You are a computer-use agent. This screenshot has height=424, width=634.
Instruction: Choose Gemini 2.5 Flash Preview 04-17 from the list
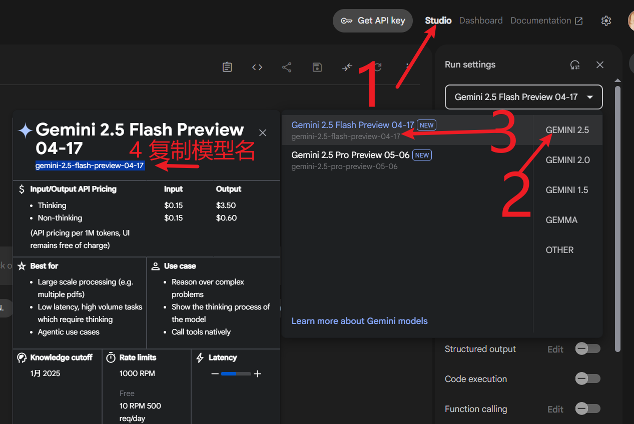pos(408,130)
